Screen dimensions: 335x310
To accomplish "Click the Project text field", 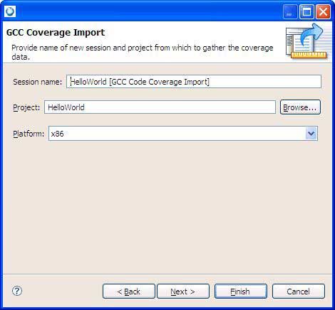I will tap(160, 107).
